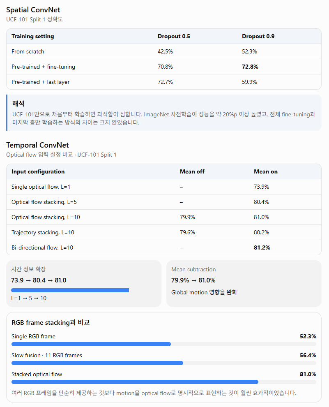Click the Temporal ConvNet heading
The image size is (329, 407).
[x=38, y=145]
